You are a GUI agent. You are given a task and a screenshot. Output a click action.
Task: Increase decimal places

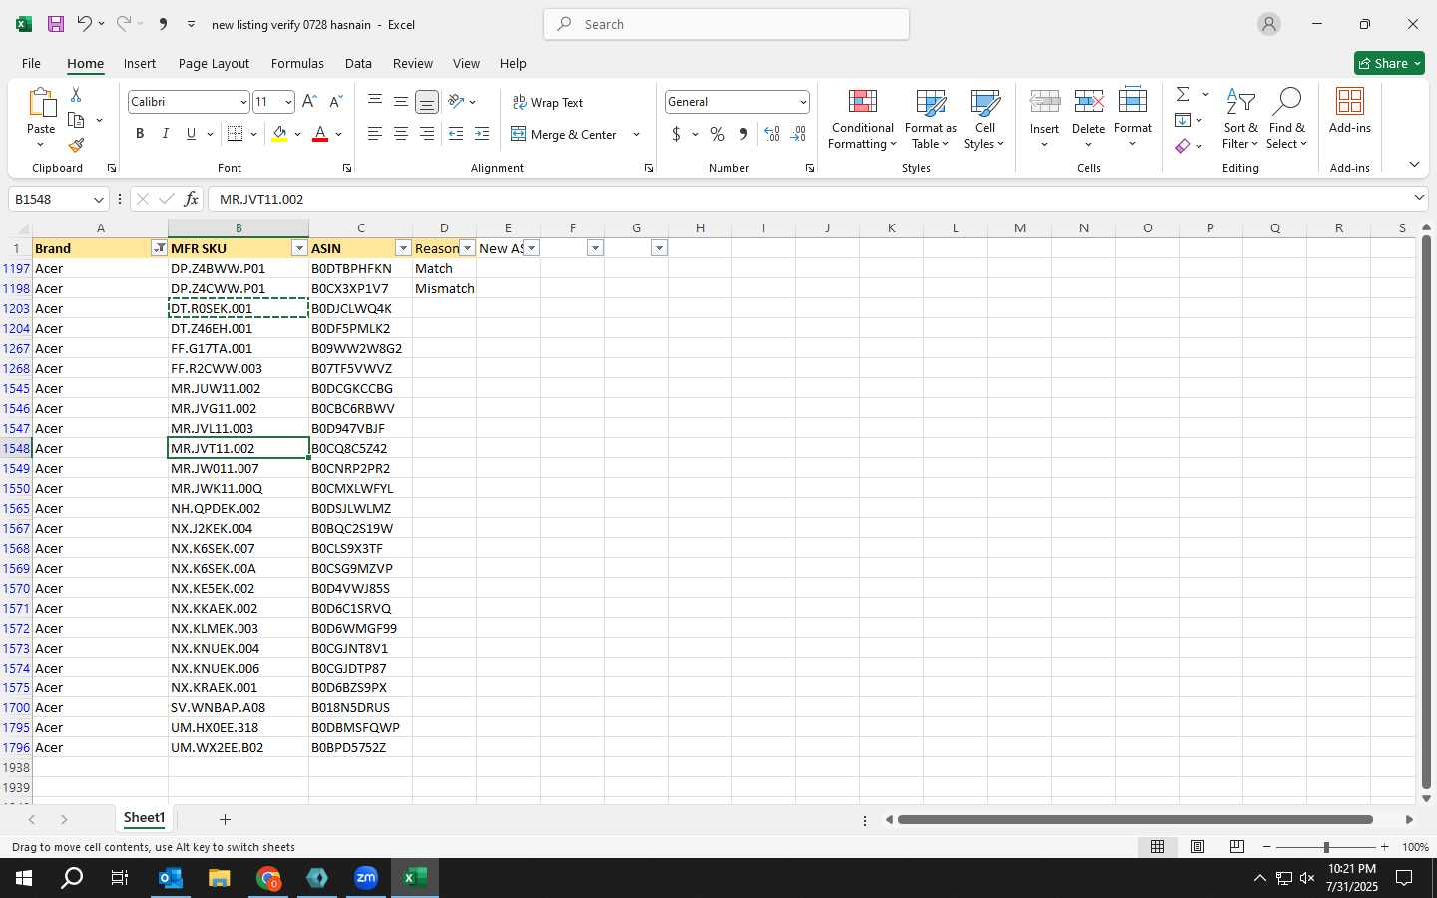pyautogui.click(x=772, y=134)
